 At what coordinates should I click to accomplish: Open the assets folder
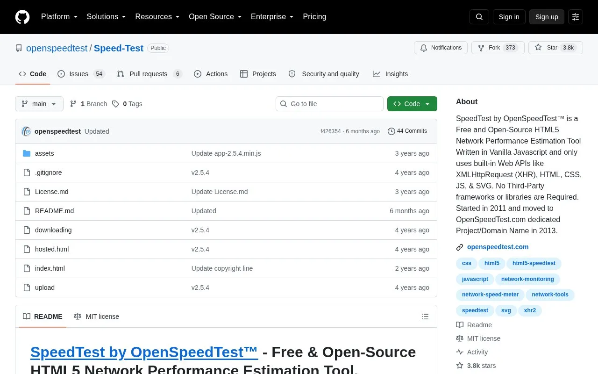[44, 153]
